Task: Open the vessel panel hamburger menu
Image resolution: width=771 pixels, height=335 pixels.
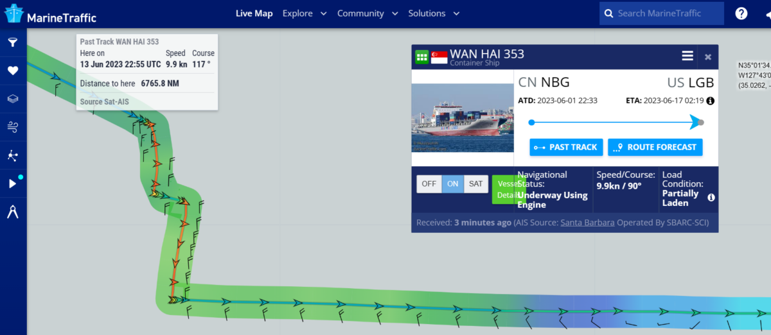Action: tap(687, 56)
